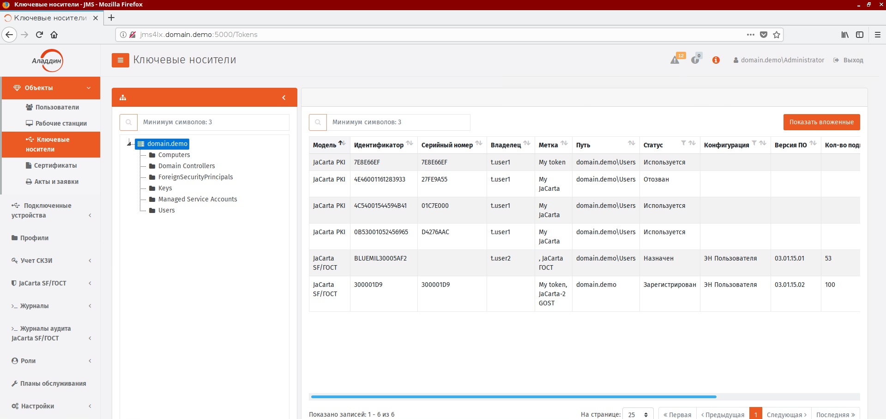
Task: Open the per-page records dropdown
Action: pos(638,414)
